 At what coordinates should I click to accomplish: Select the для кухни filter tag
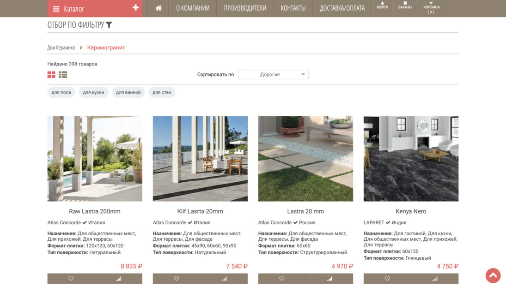[93, 92]
